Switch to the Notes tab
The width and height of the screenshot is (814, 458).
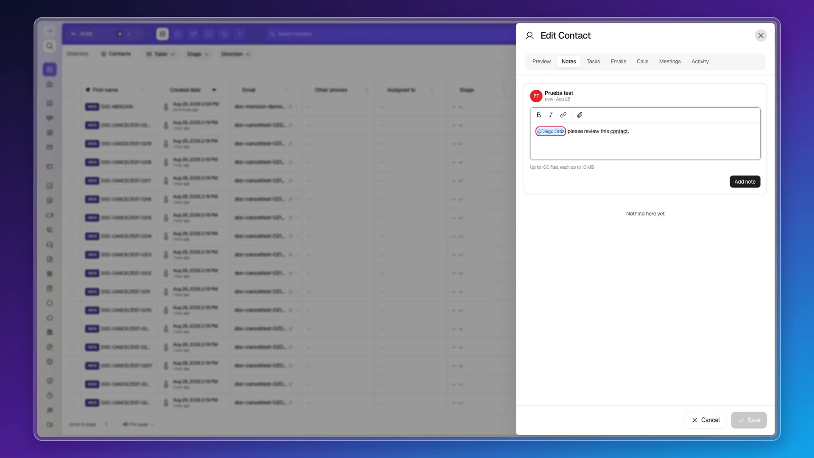[569, 61]
